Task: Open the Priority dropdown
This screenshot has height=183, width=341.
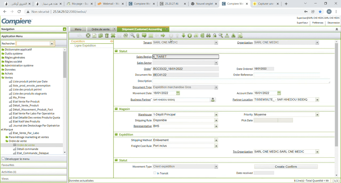Action: (x=317, y=114)
